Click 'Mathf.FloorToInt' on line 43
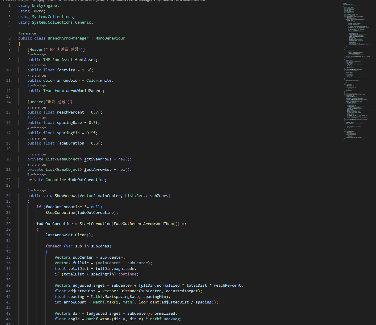The height and width of the screenshot is (325, 376). tap(141, 302)
